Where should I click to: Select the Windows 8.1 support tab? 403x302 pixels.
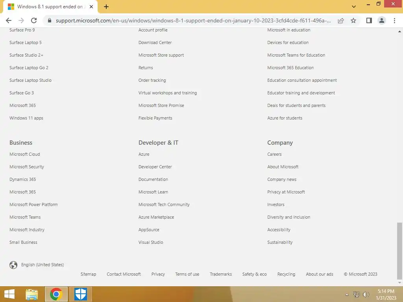coord(50,7)
